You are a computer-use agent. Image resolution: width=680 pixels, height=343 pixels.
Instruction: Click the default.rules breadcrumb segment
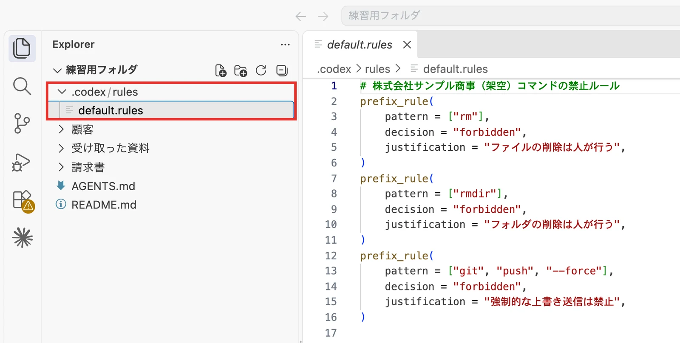coord(455,69)
